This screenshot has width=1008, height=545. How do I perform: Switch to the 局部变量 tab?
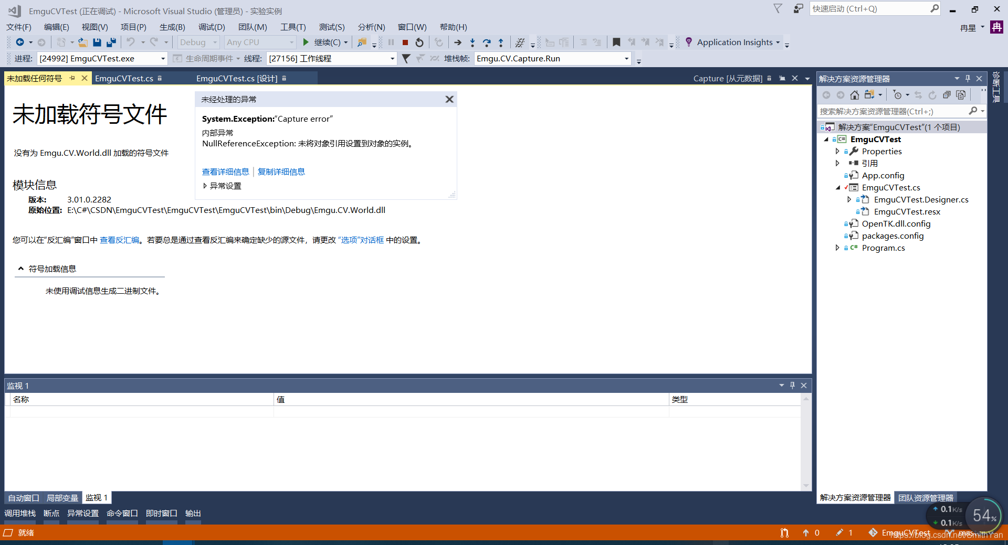coord(62,498)
